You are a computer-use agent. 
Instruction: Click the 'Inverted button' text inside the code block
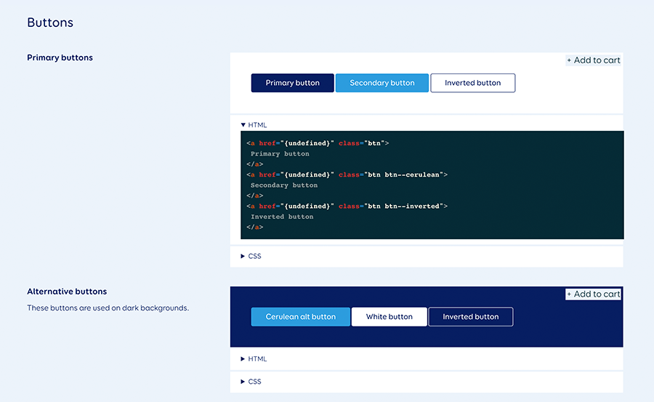[282, 217]
